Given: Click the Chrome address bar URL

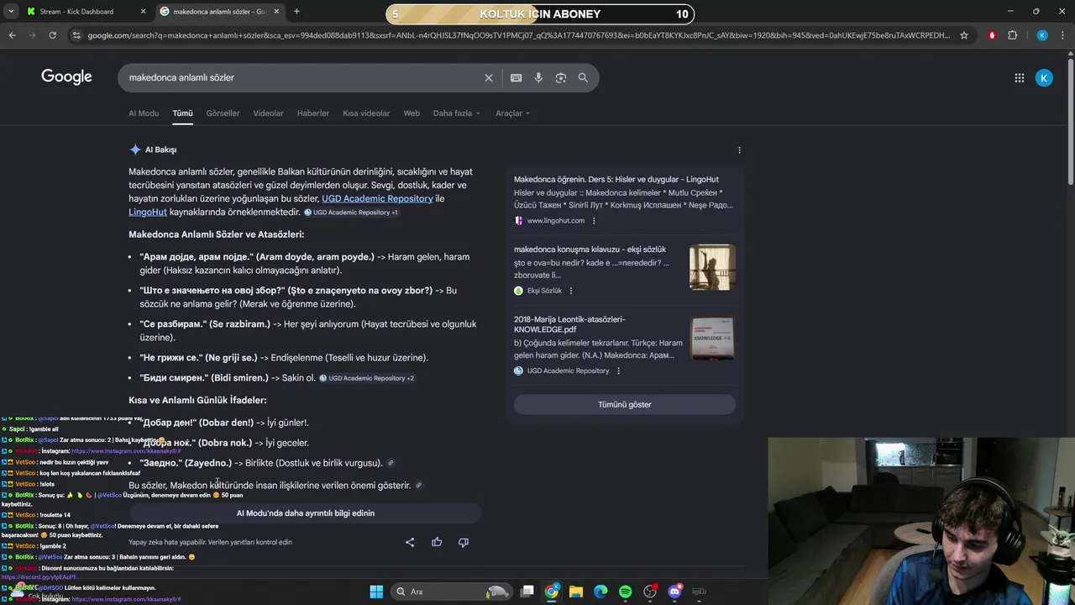Looking at the screenshot, I should pos(519,35).
